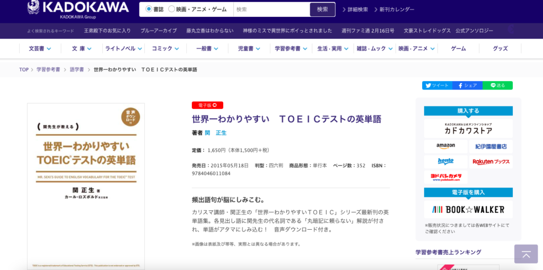Go to 語学書 breadcrumb

[77, 69]
